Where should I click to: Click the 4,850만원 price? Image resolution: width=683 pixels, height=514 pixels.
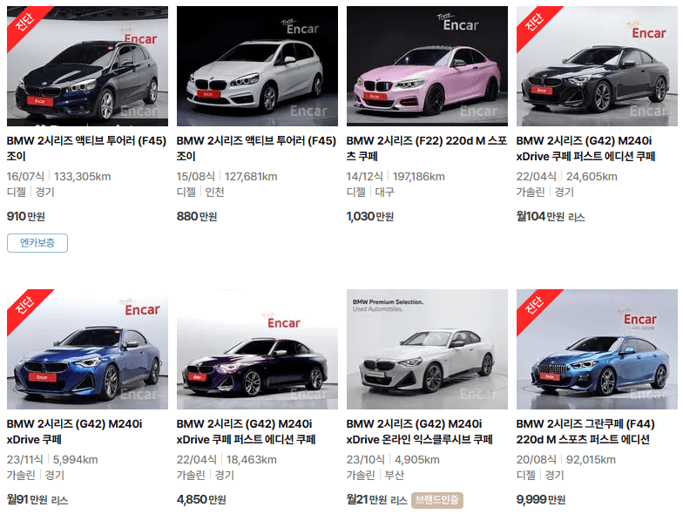200,500
